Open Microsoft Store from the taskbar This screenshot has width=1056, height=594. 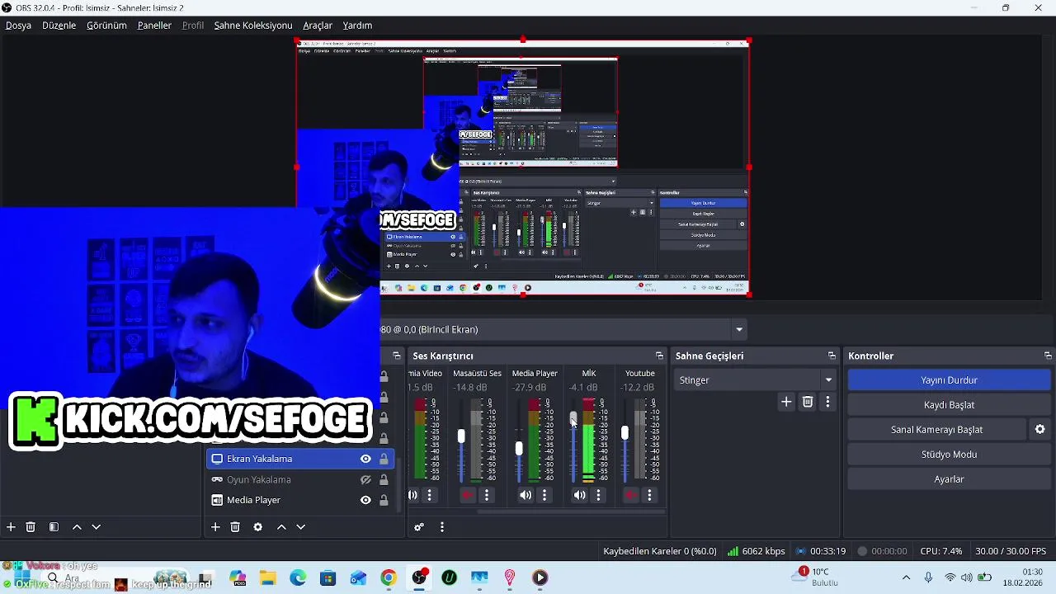(x=328, y=577)
